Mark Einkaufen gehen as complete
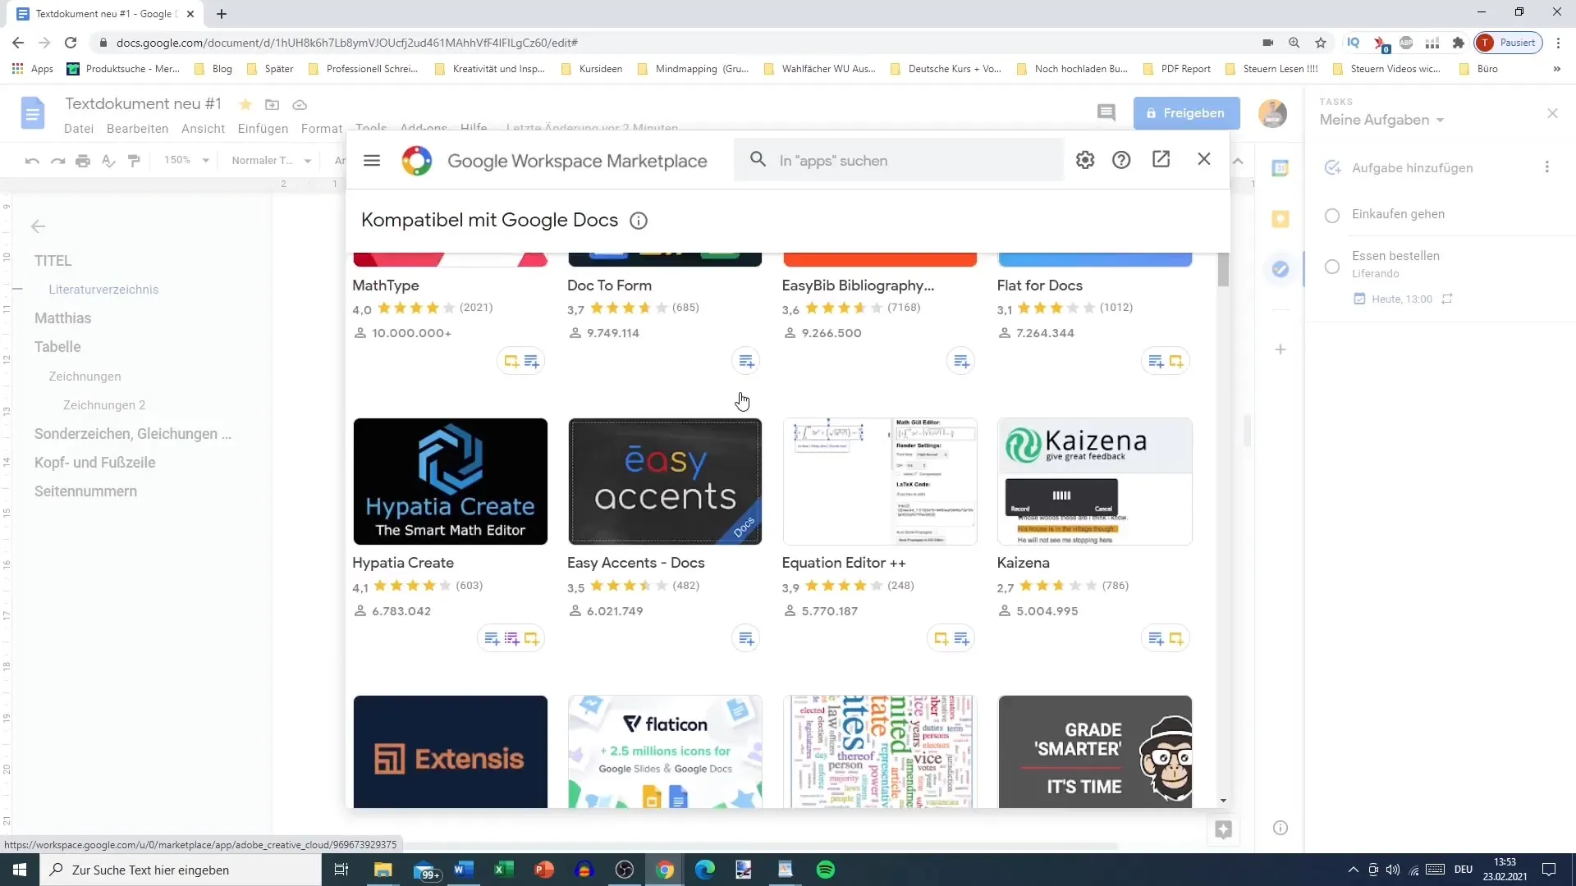Screen dimensions: 1576x886 [x=1332, y=216]
